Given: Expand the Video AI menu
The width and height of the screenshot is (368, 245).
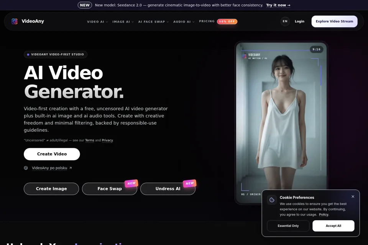Looking at the screenshot, I should click(97, 21).
